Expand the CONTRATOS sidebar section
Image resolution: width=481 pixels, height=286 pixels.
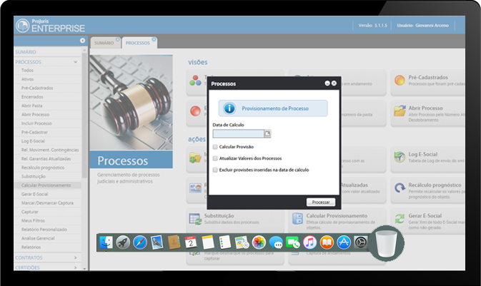[x=76, y=258]
